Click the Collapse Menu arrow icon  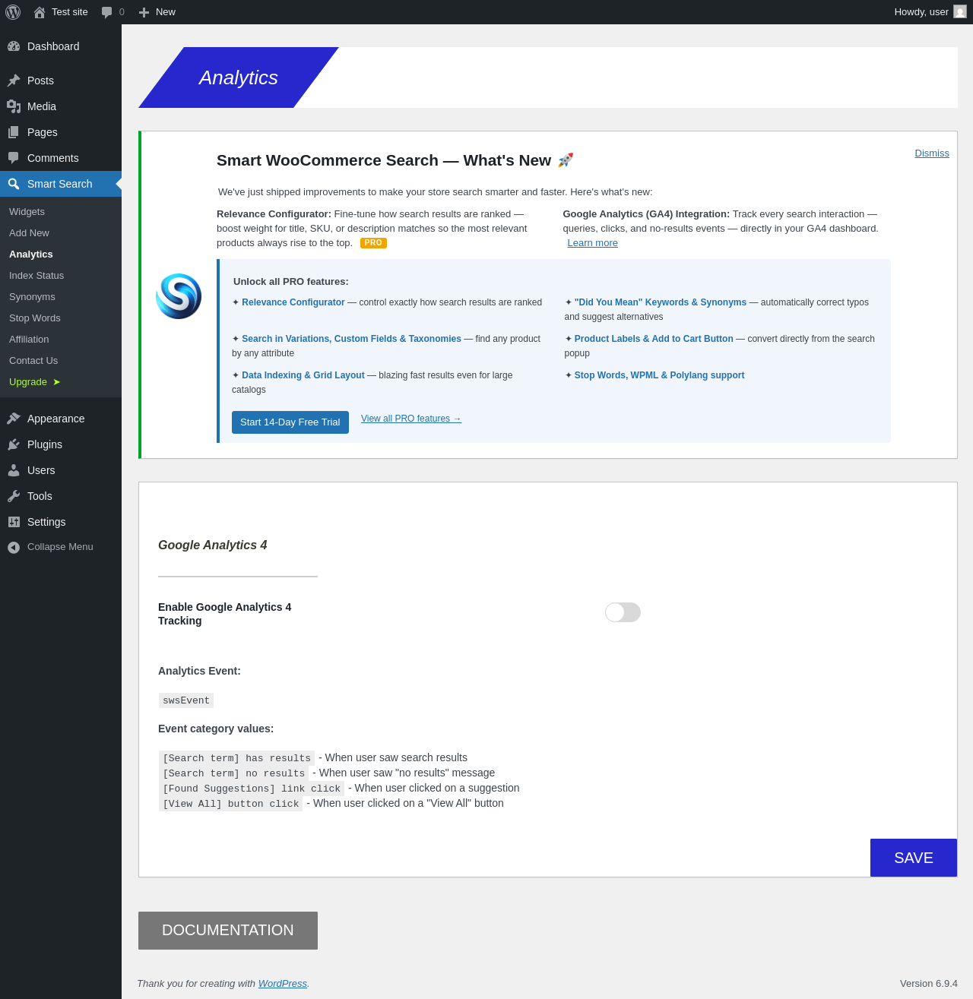tap(14, 547)
